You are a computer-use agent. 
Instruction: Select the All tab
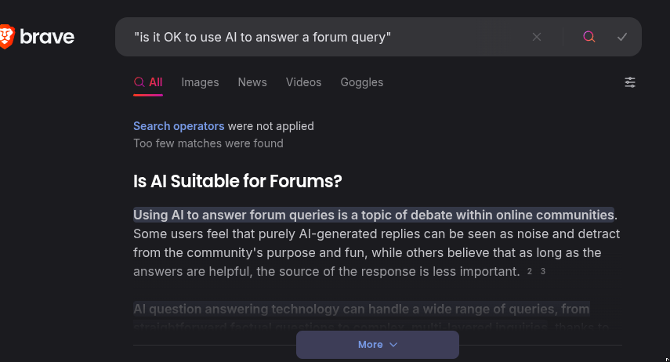pos(148,82)
